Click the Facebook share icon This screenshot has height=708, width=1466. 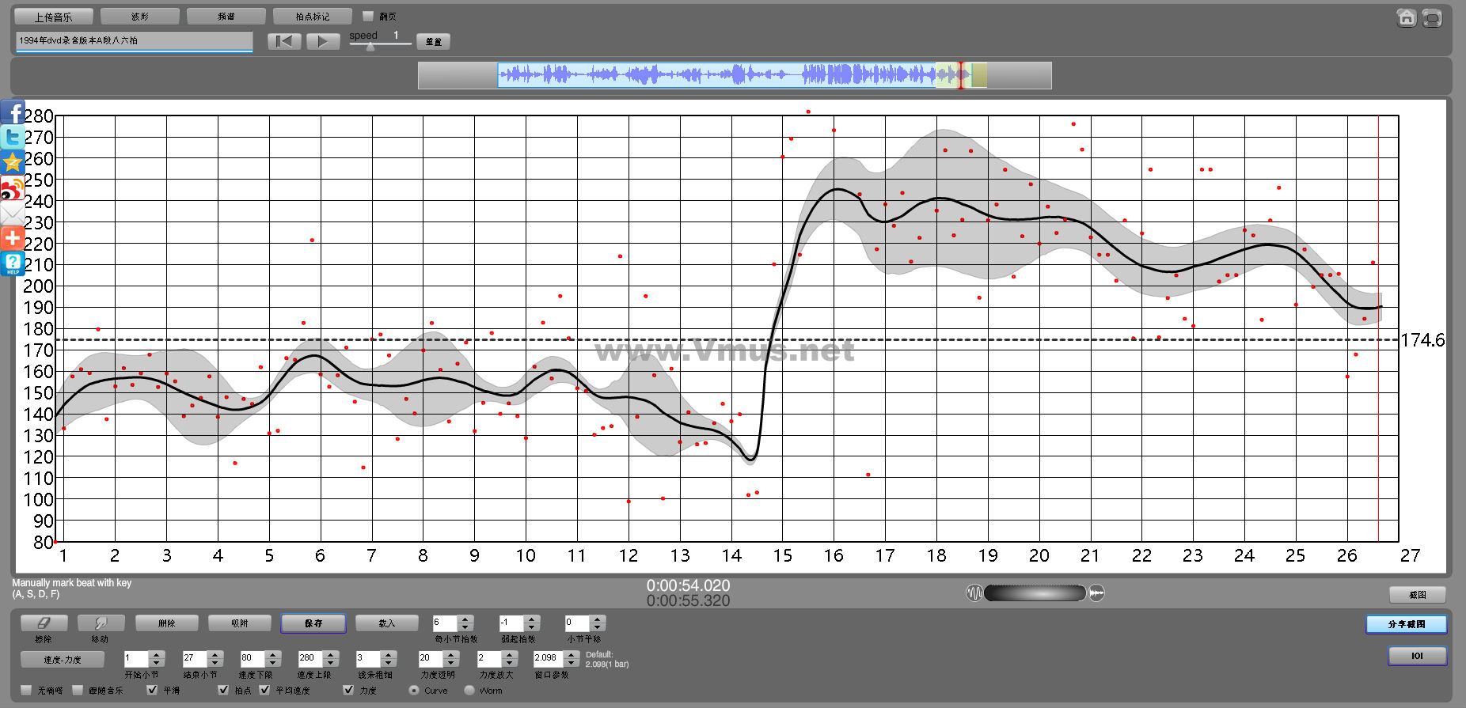[x=13, y=112]
